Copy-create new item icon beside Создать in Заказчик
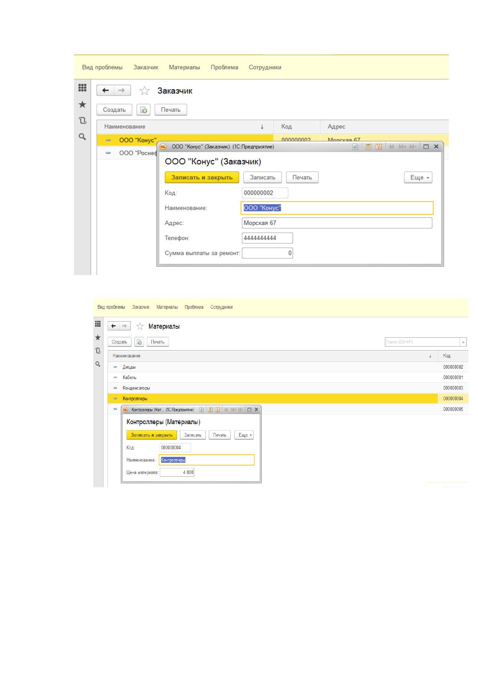 [144, 110]
